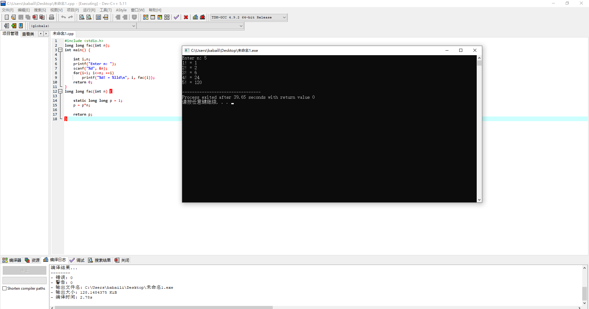This screenshot has height=309, width=589.
Task: Click the Compile and Run toolbar icon
Action: [160, 17]
